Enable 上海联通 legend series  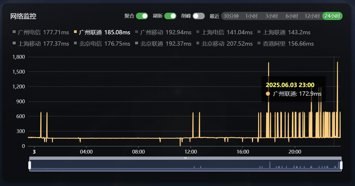point(286,32)
